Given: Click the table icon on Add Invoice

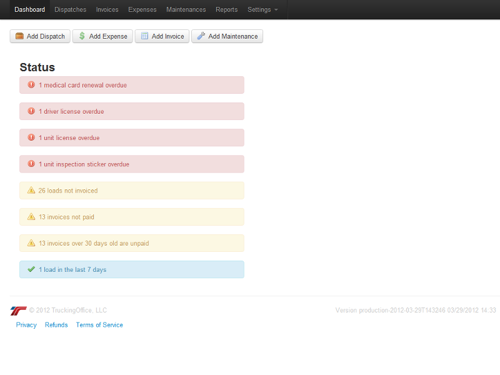Looking at the screenshot, I should 144,36.
